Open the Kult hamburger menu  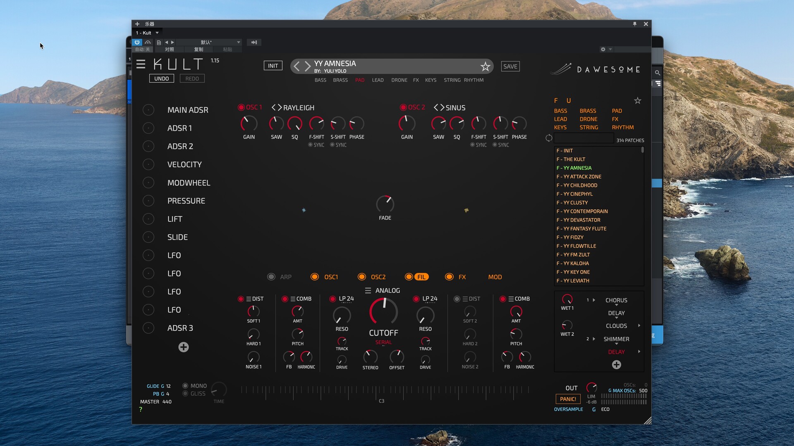(x=141, y=64)
